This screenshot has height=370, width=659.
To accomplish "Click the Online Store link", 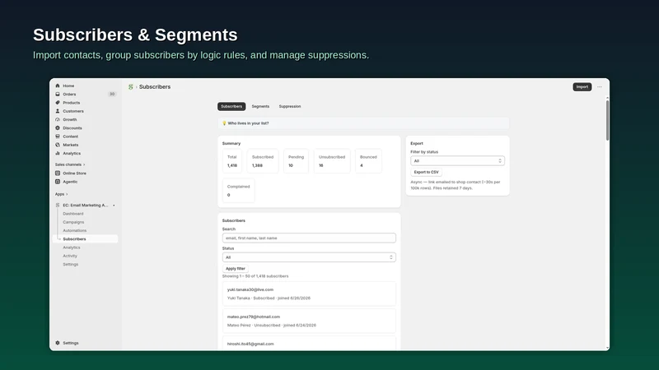I will pyautogui.click(x=74, y=173).
